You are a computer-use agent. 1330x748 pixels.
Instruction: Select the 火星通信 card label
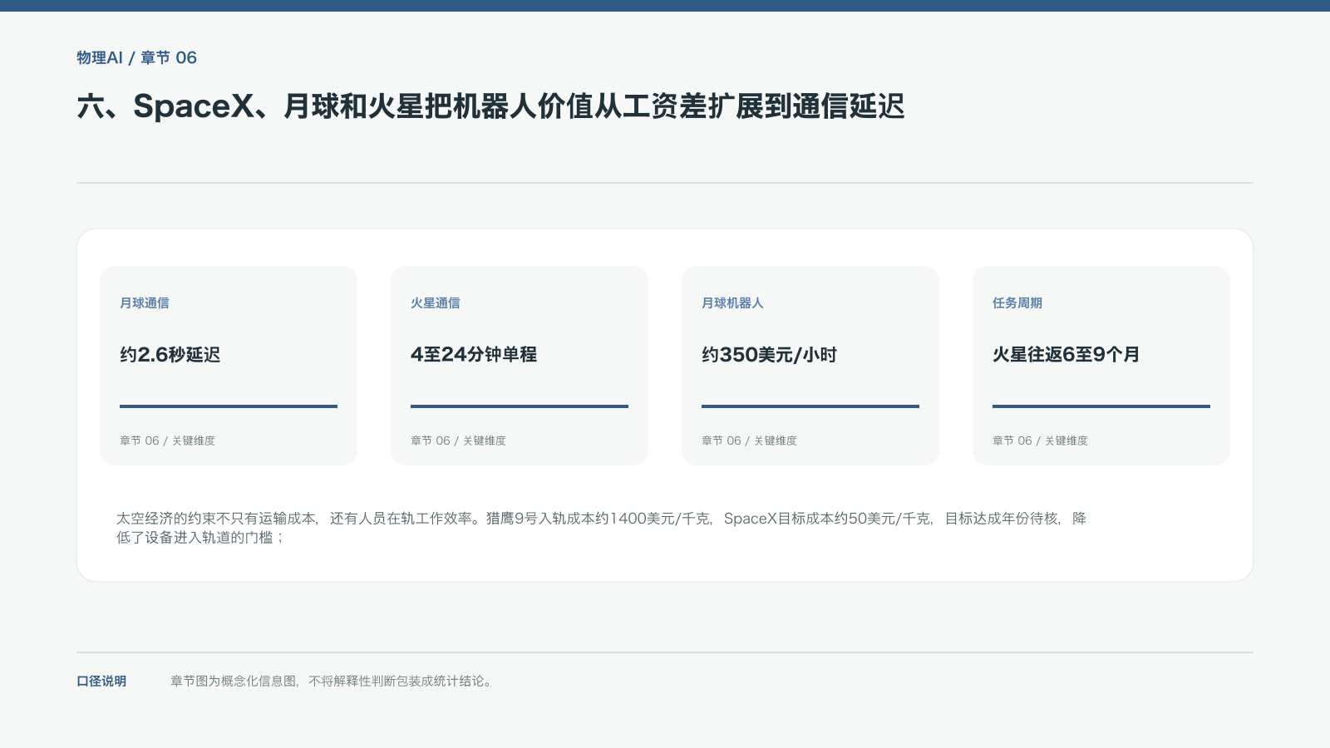tap(436, 303)
